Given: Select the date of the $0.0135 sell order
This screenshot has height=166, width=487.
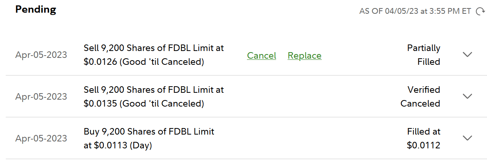Looking at the screenshot, I should (41, 97).
